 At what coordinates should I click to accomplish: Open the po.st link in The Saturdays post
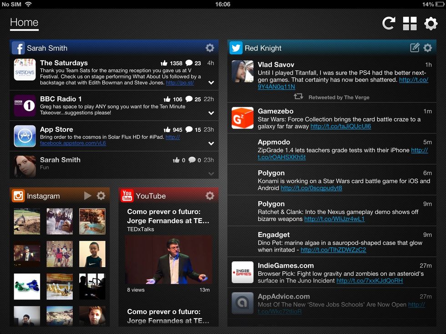click(180, 83)
